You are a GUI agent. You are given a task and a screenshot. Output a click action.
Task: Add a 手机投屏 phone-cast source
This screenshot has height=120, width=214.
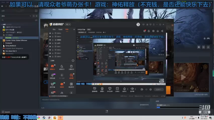pyautogui.click(x=110, y=90)
